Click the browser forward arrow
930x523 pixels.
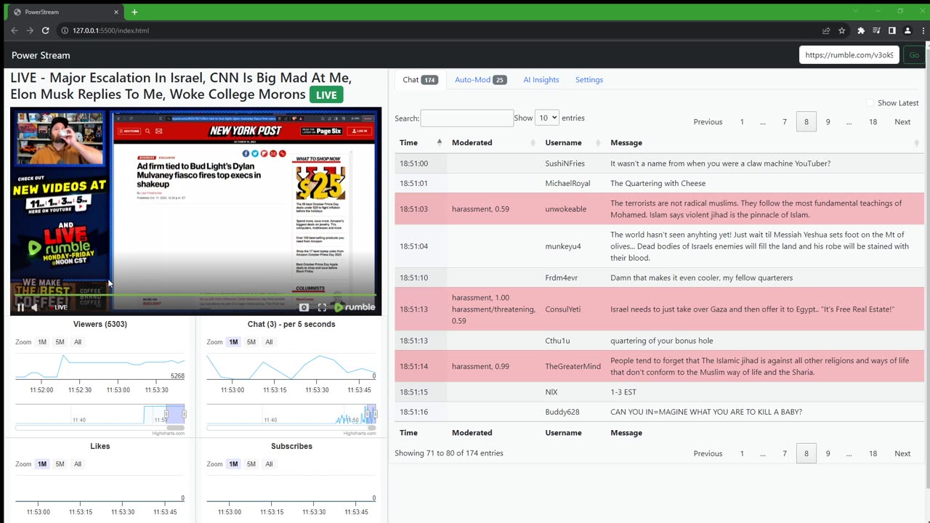coord(30,31)
